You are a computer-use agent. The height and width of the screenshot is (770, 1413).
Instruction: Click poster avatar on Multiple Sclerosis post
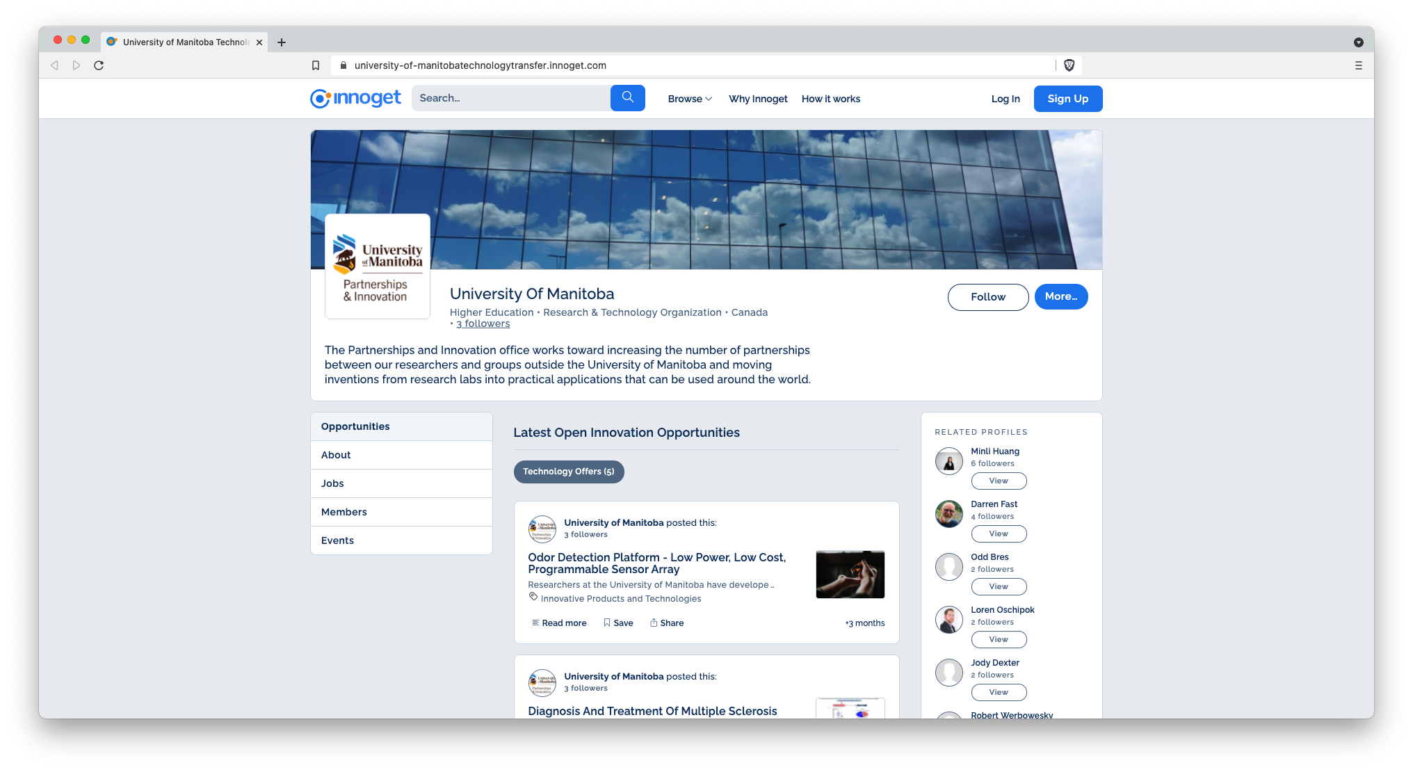[x=542, y=682]
